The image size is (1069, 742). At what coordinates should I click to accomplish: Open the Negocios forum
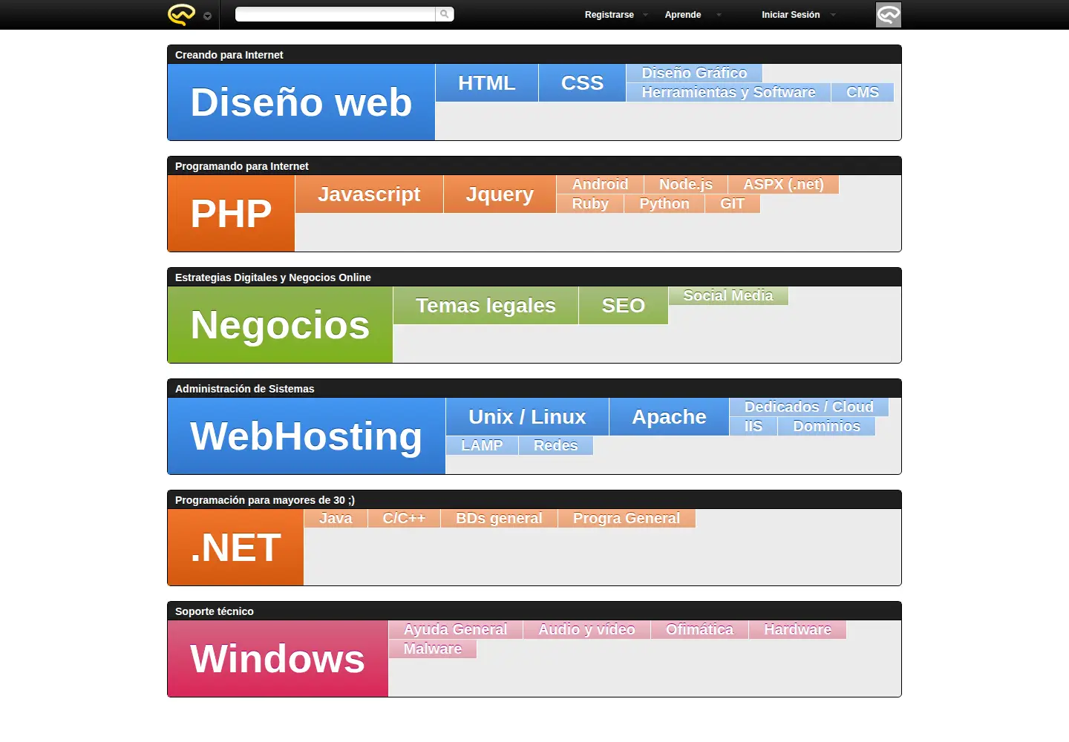click(x=281, y=325)
